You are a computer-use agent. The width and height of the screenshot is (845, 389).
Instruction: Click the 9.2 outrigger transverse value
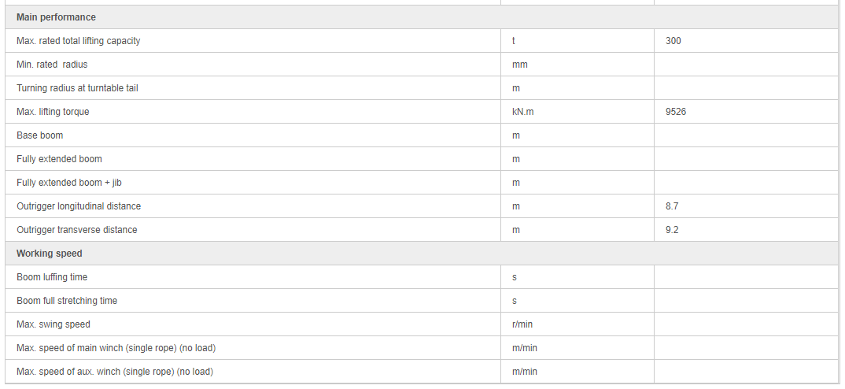[671, 230]
